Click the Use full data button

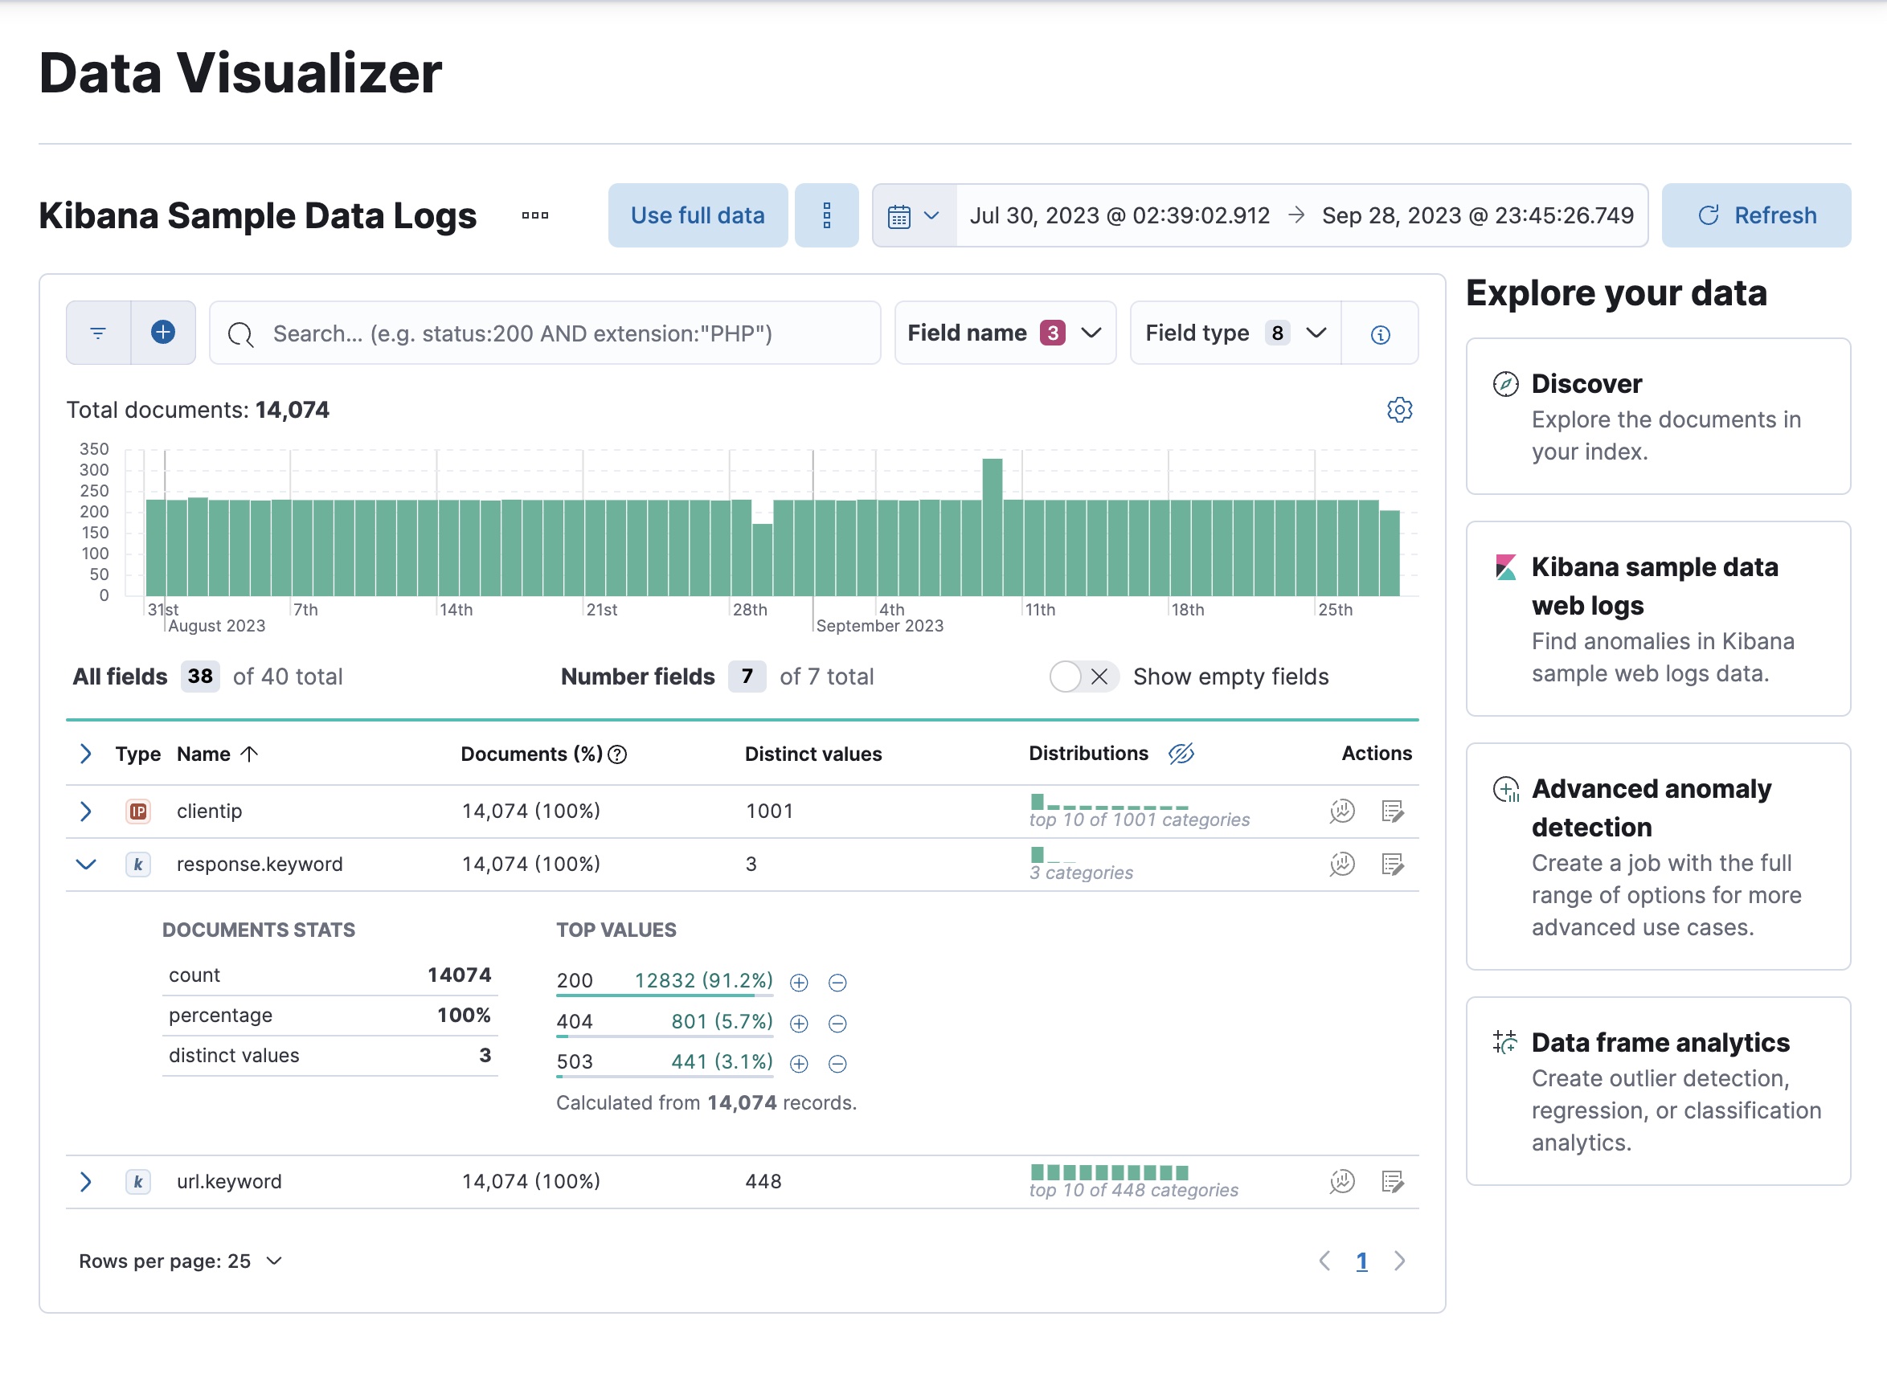click(698, 215)
